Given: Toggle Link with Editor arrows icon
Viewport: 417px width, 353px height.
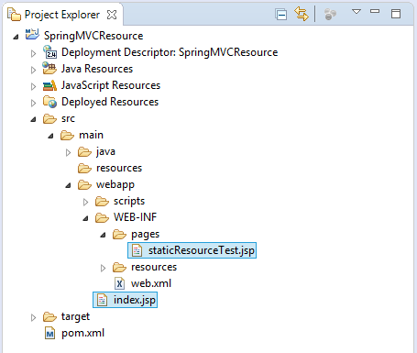Looking at the screenshot, I should pos(302,14).
